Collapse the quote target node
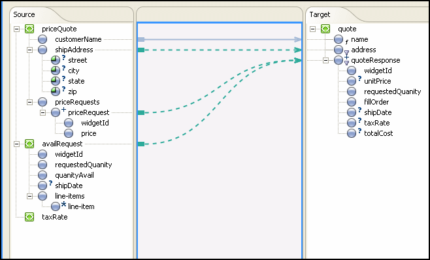 312,29
